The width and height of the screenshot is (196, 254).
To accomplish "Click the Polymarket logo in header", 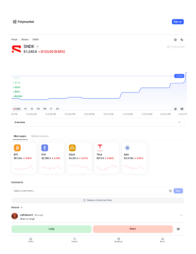I will (23, 22).
